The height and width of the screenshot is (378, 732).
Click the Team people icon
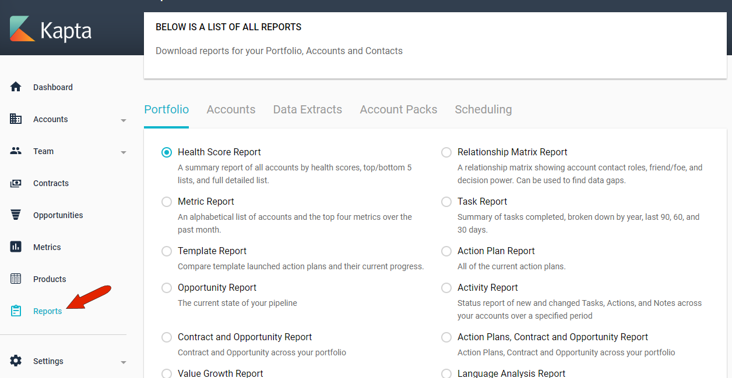[16, 151]
